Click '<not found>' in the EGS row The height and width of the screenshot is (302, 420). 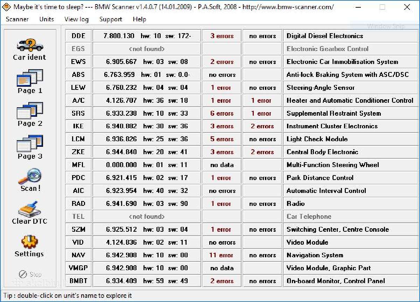(147, 49)
